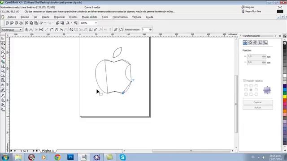Screen dimensions: 287x161
Task: Click the Add nodes icon
Action: click(26, 30)
